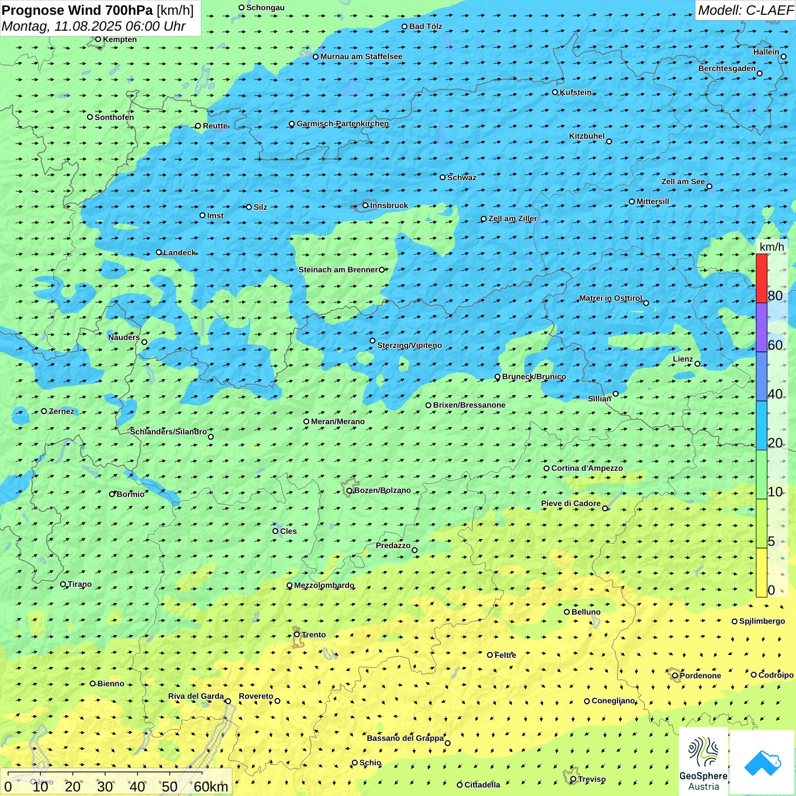Click the Cles city label

click(288, 531)
